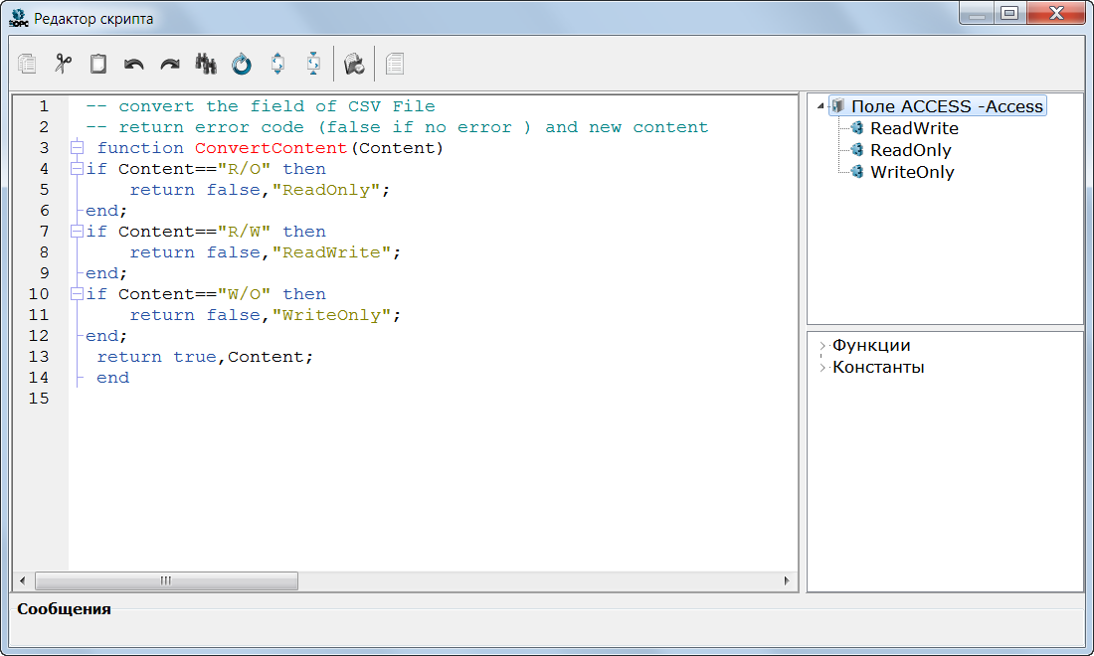Screen dimensions: 1094x656
Task: Collapse the W/O if-block fold marker
Action: click(78, 294)
